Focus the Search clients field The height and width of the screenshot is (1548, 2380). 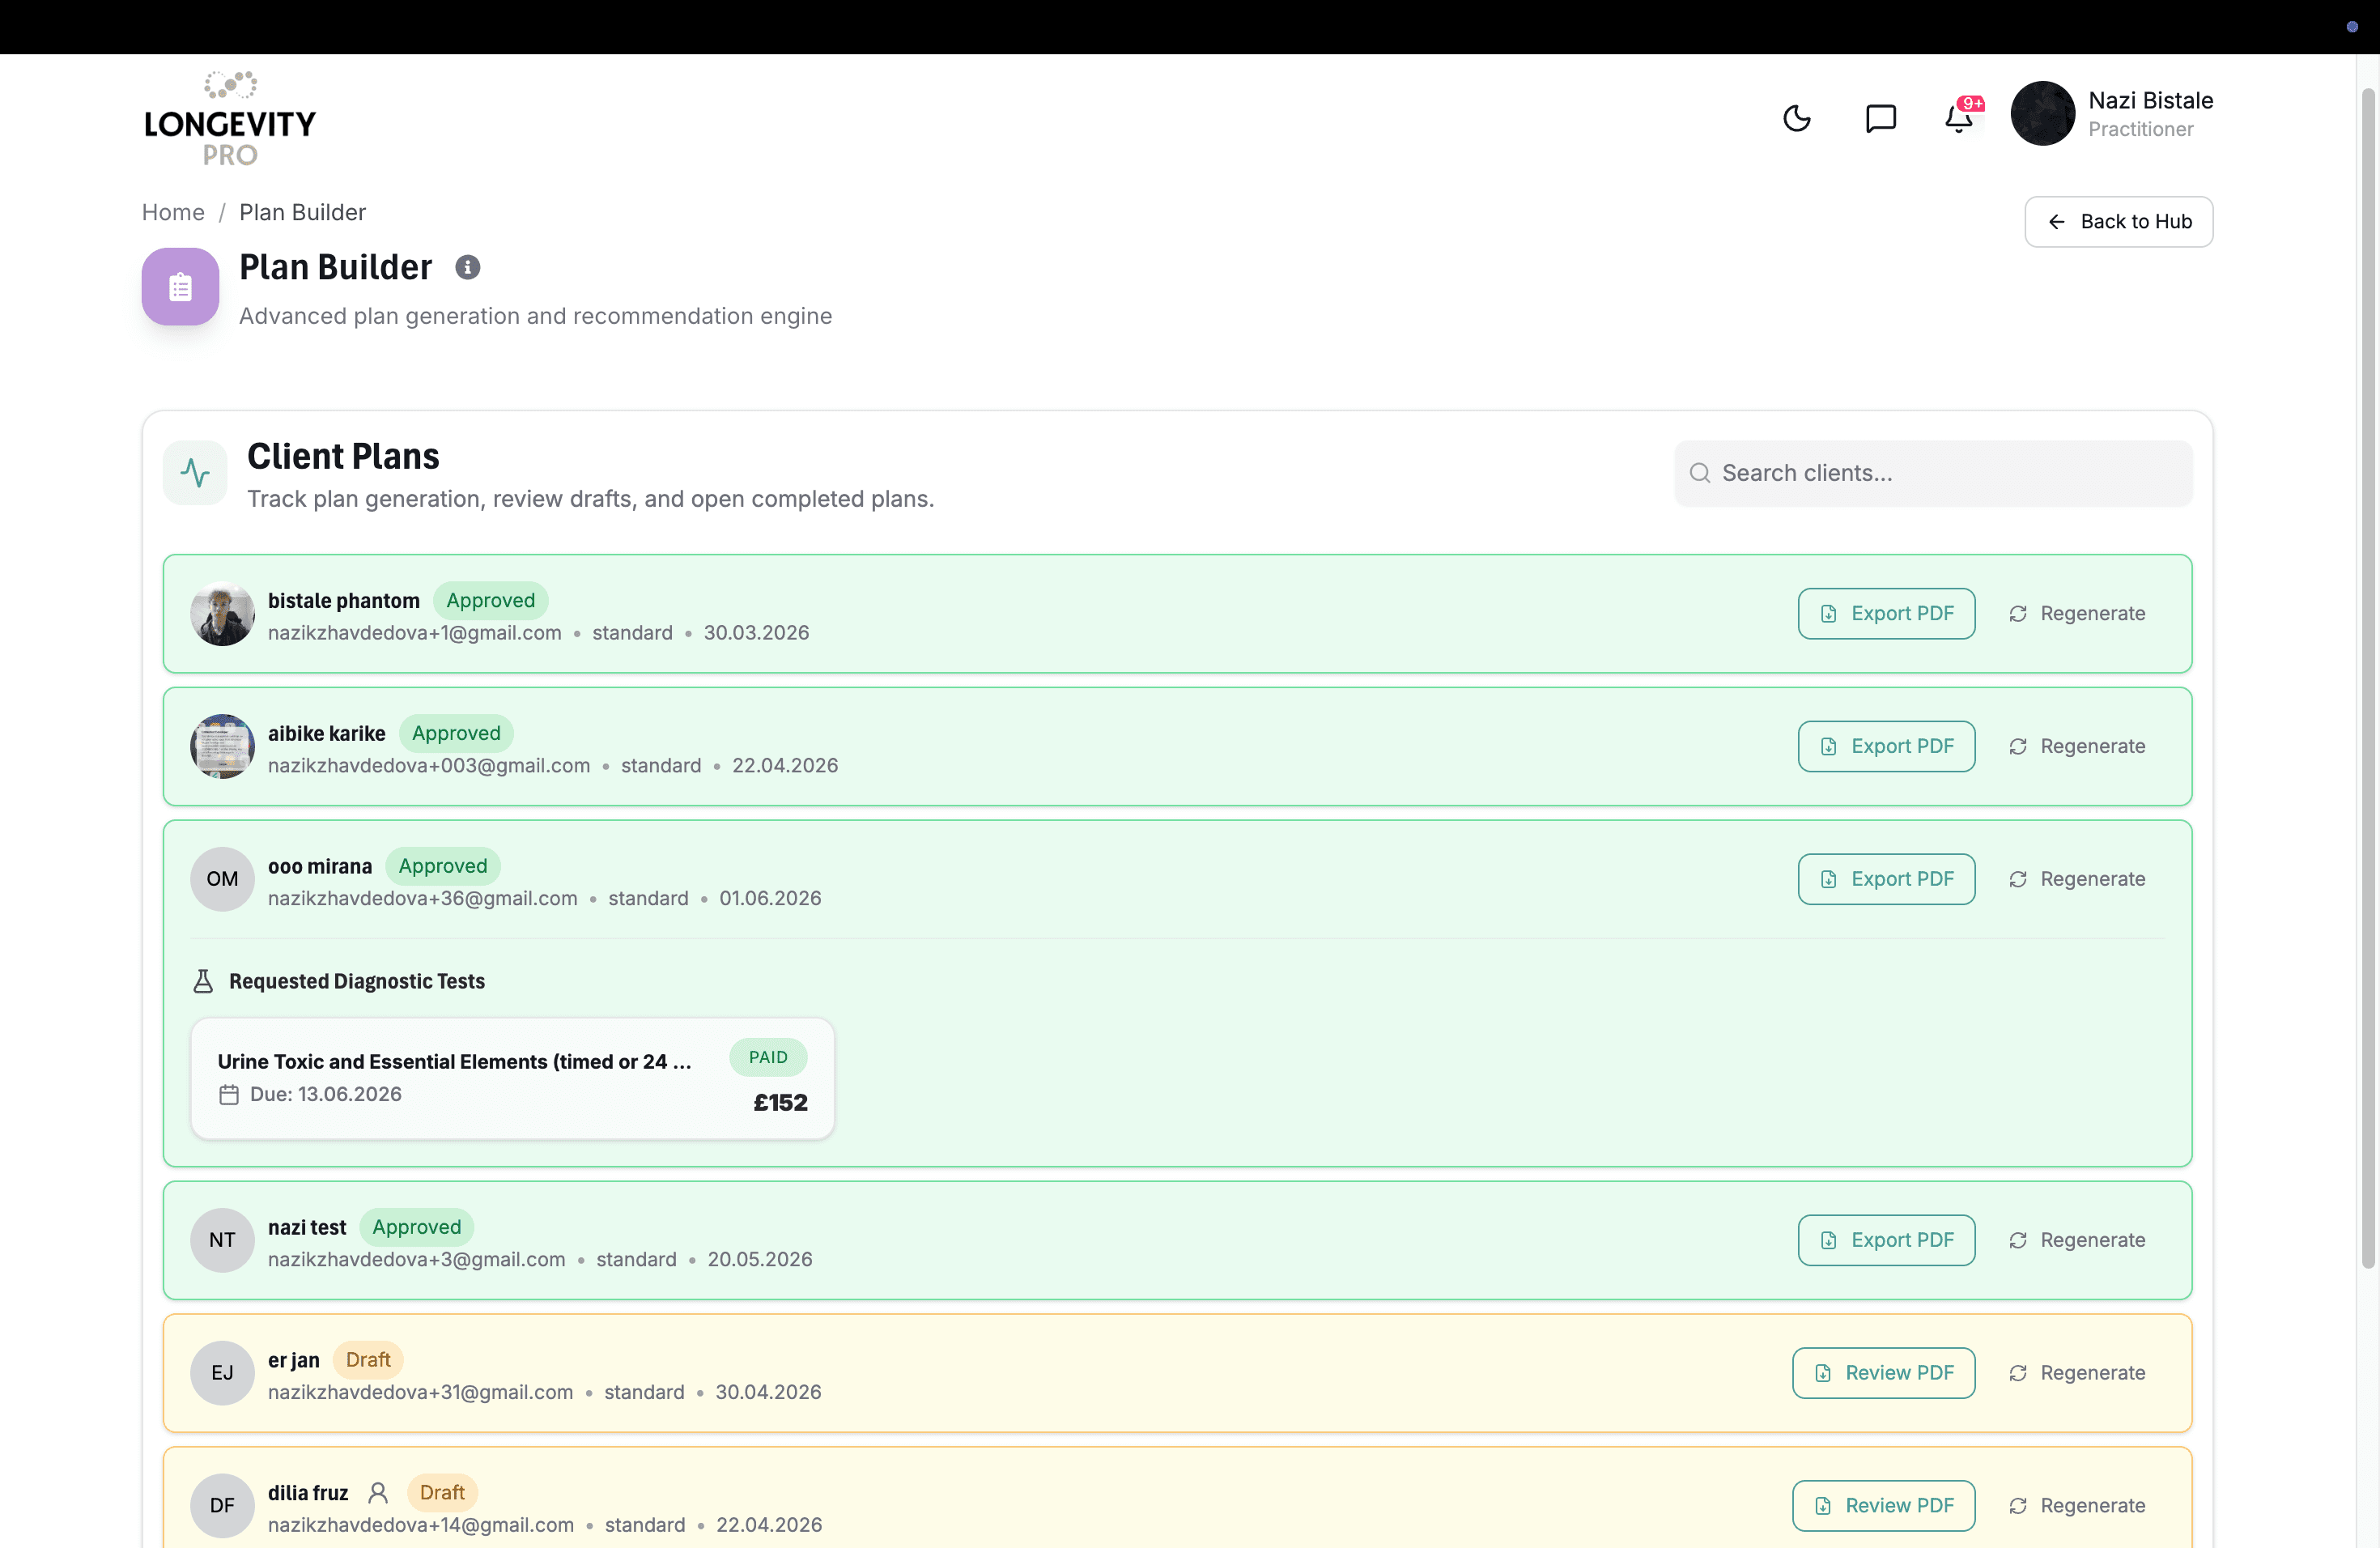click(x=1933, y=473)
